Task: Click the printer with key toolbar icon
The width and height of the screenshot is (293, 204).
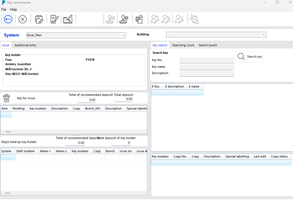Action: [39, 19]
